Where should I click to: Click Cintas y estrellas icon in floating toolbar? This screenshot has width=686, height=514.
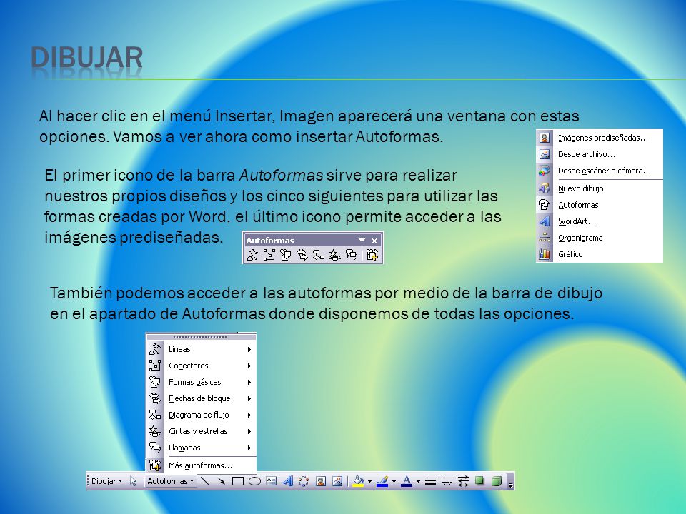[335, 255]
